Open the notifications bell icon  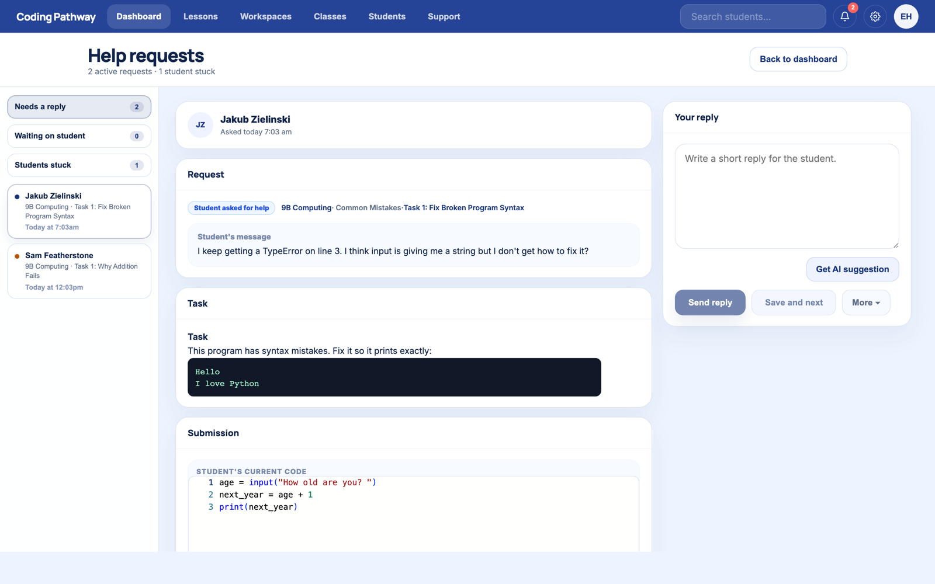(x=844, y=16)
